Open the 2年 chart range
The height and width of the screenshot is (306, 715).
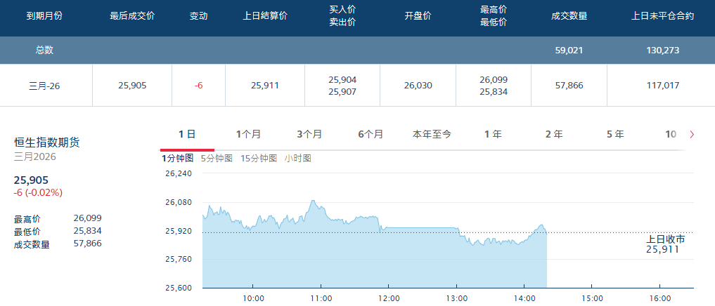[554, 134]
